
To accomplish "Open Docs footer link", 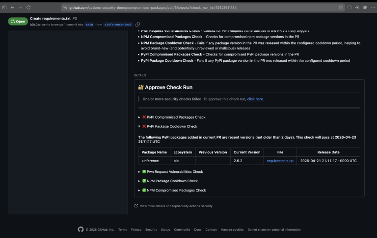I will click(x=198, y=230).
